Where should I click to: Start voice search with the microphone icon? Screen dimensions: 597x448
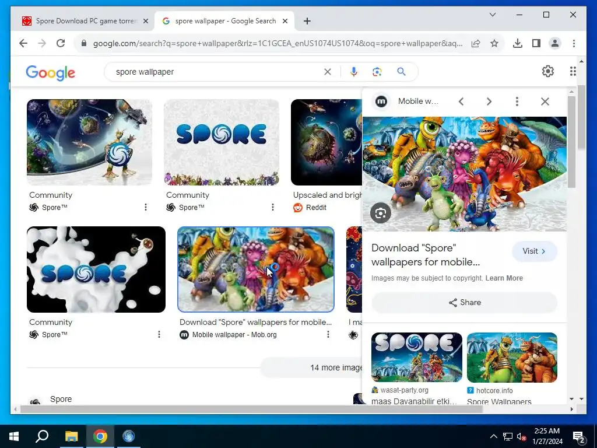354,72
